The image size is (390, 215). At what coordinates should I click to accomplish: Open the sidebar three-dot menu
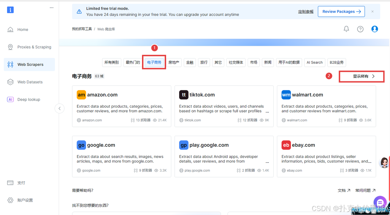[51, 8]
